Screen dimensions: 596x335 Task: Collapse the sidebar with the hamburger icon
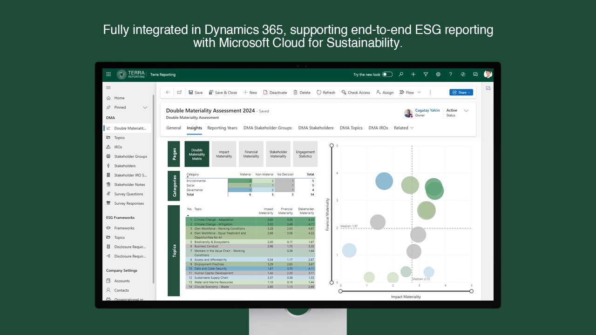(x=108, y=87)
